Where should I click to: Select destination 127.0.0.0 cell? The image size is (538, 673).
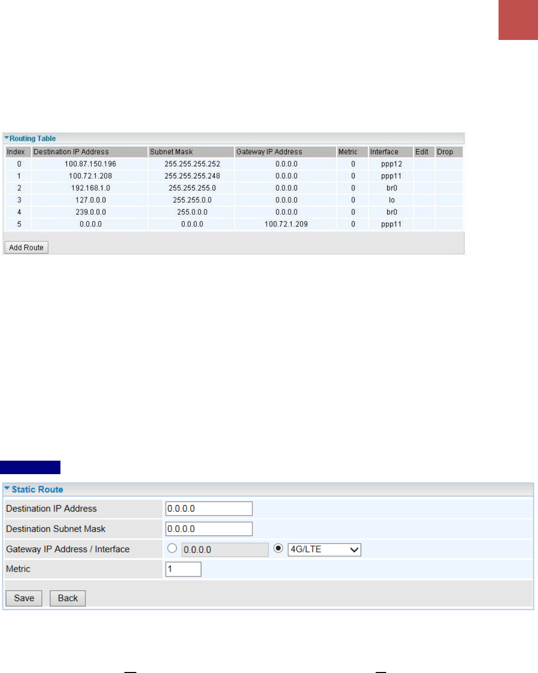coord(90,200)
